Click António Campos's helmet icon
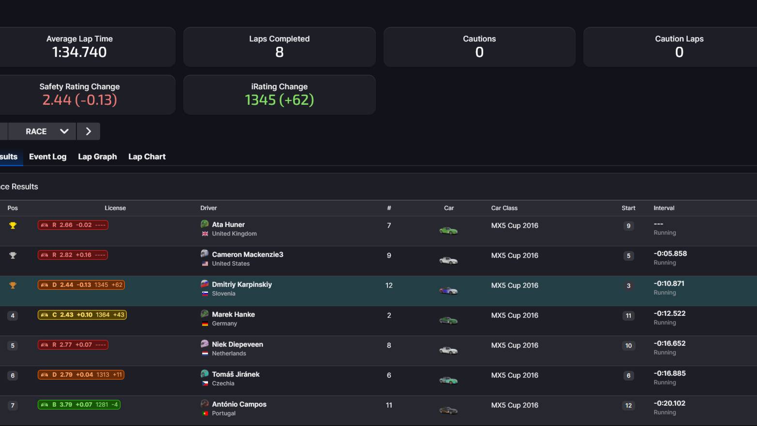Screen dimensions: 757x426 click(x=205, y=404)
